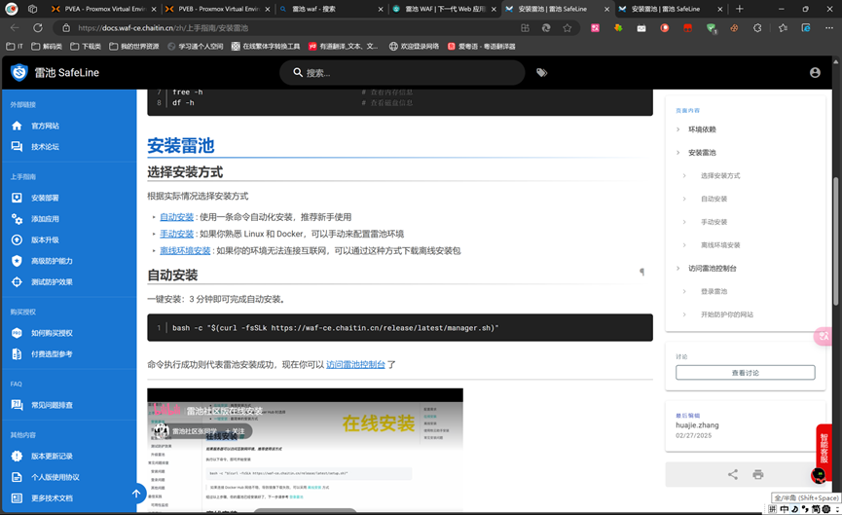Open the 技术论坛 forum icon in sidebar
The image size is (842, 515).
pyautogui.click(x=17, y=147)
